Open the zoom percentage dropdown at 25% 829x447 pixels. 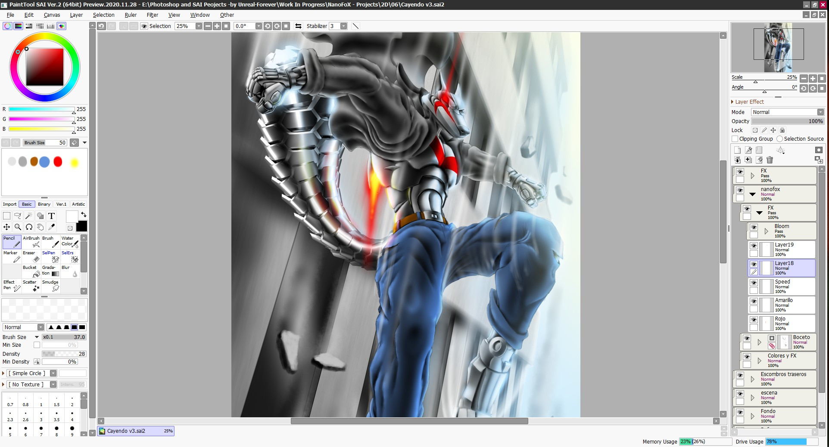pyautogui.click(x=199, y=26)
